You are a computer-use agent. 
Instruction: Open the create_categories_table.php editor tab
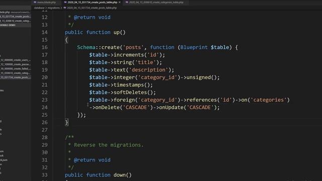[156, 2]
